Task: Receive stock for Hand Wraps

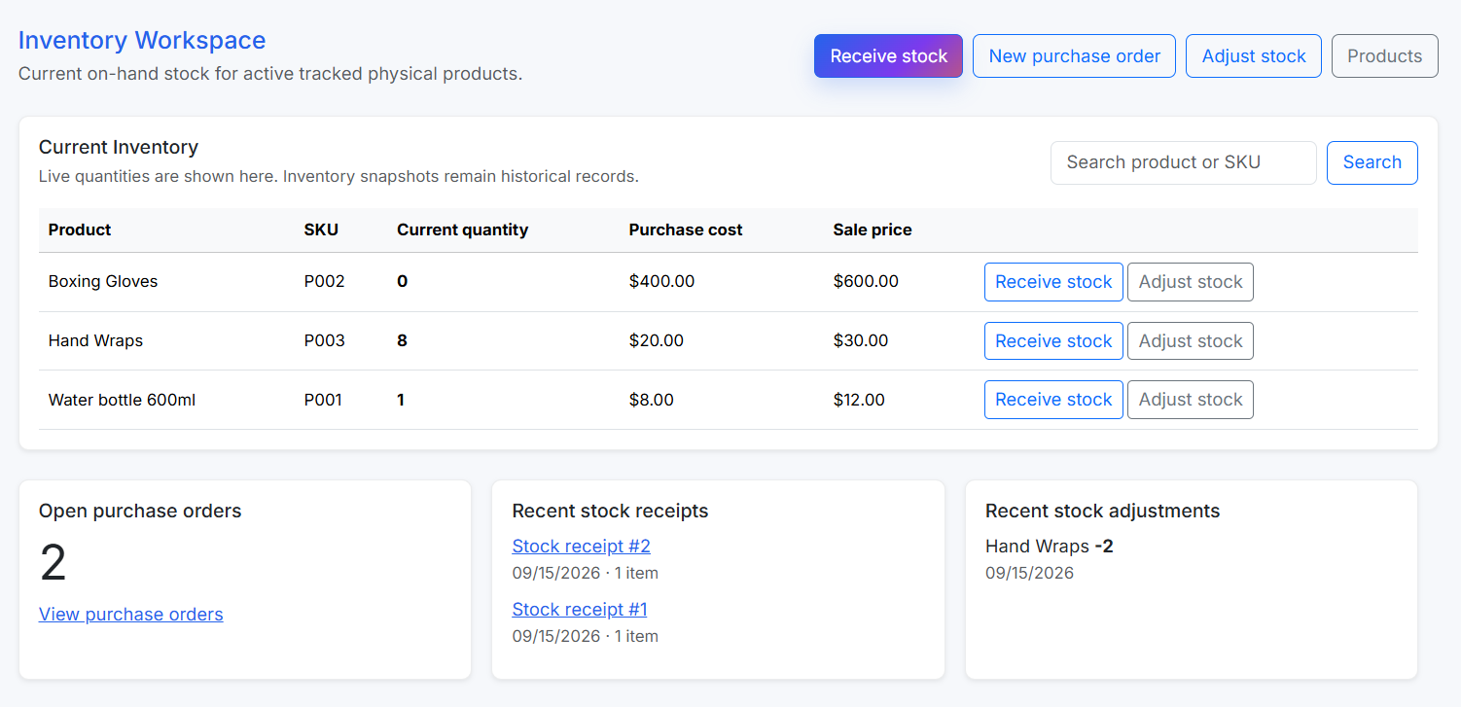Action: point(1053,341)
